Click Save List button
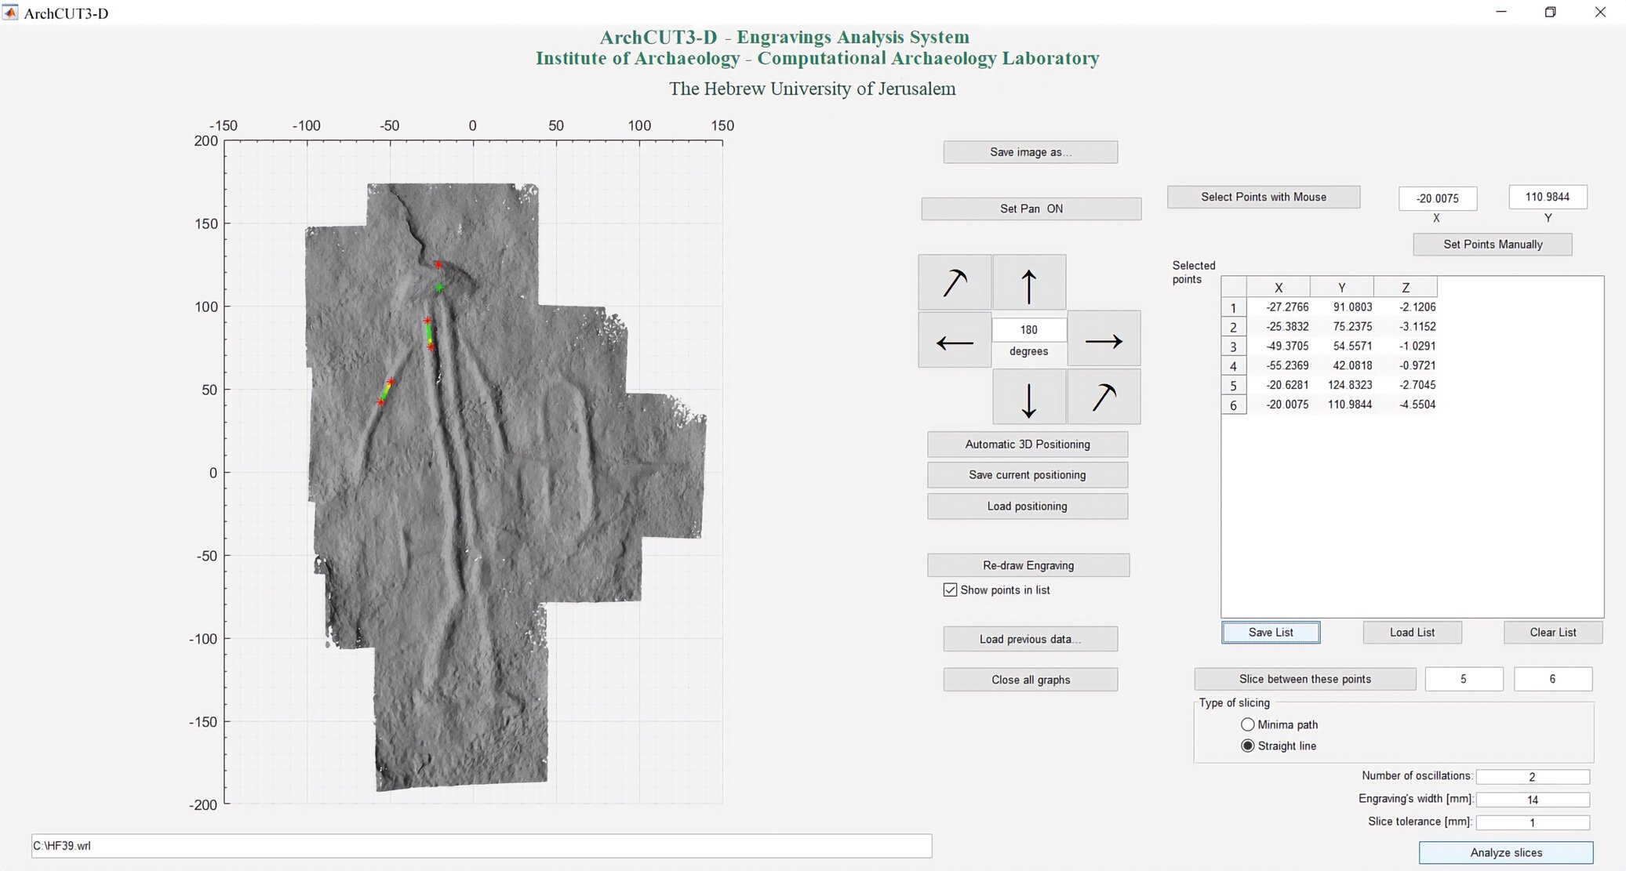 [1270, 632]
